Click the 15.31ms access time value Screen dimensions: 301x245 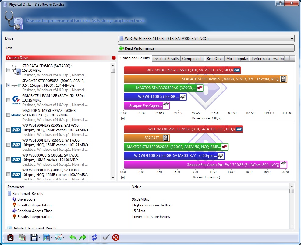pos(139,211)
